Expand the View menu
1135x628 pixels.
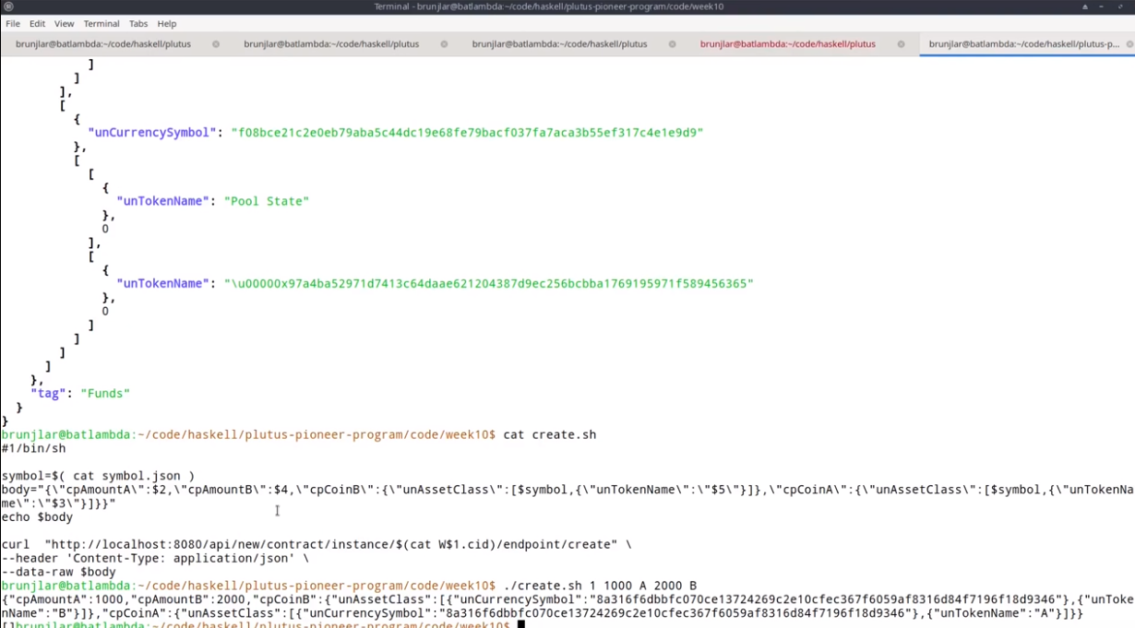click(x=64, y=24)
